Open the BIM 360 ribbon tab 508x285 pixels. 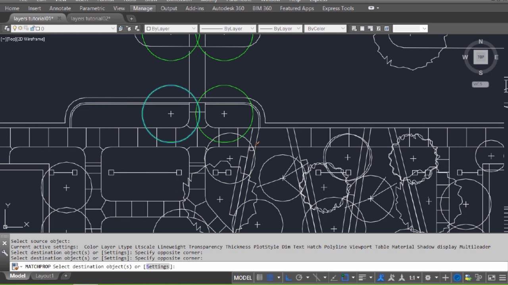point(262,8)
